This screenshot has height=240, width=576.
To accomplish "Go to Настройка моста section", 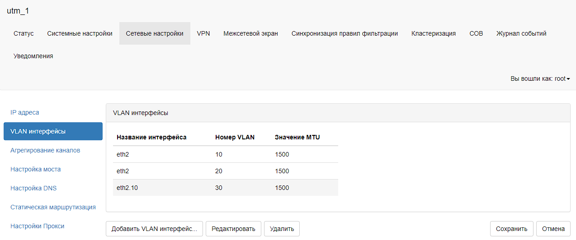I will coord(36,169).
